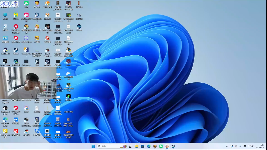
Task: Select the NVIDIA desktop shortcut
Action: pyautogui.click(x=68, y=15)
